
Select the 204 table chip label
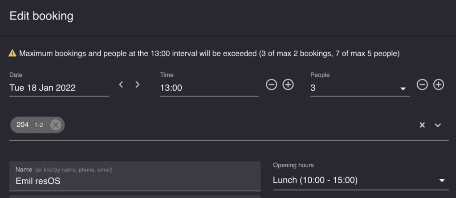point(22,125)
